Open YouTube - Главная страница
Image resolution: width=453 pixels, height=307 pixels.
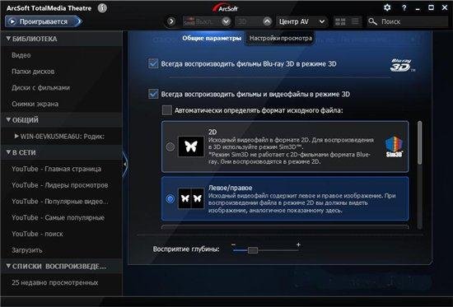point(56,169)
